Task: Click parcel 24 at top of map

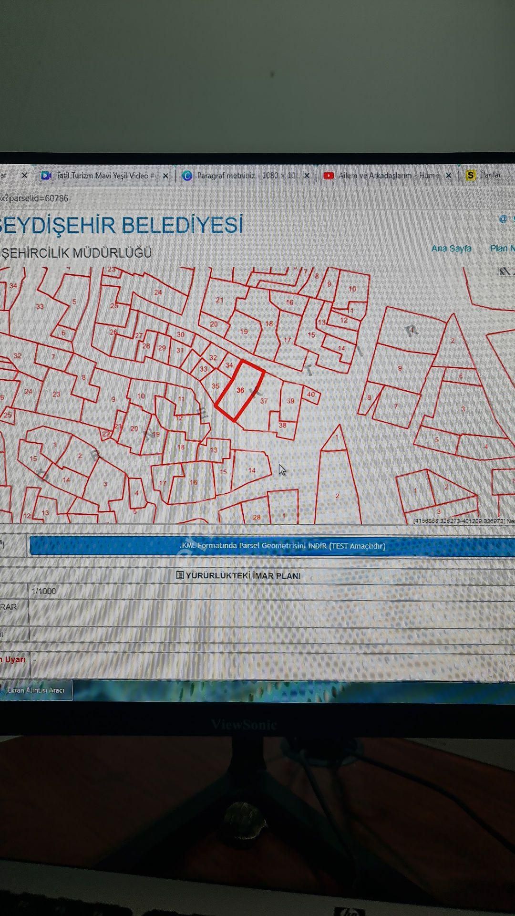Action: point(158,292)
